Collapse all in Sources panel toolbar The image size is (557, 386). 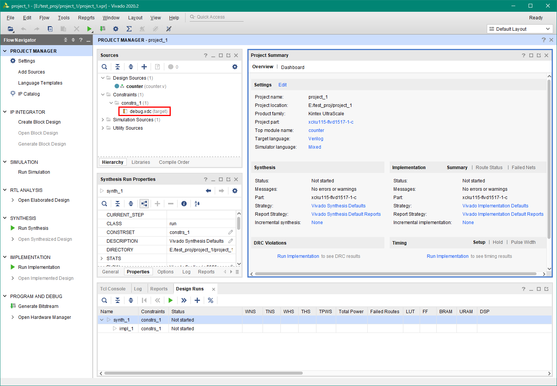[x=118, y=67]
